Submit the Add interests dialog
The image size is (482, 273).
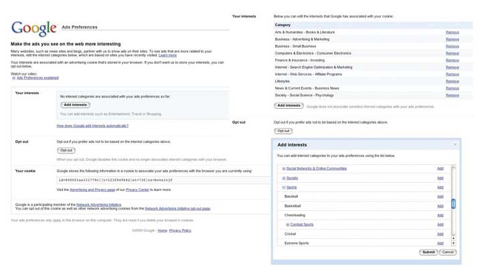pyautogui.click(x=428, y=252)
